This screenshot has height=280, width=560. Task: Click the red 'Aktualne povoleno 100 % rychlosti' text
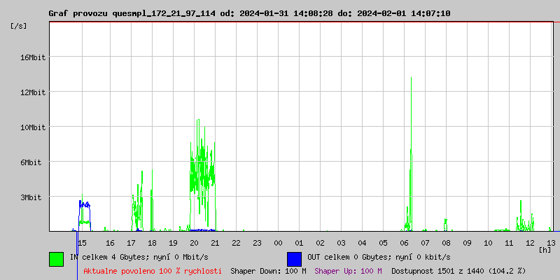click(x=153, y=271)
